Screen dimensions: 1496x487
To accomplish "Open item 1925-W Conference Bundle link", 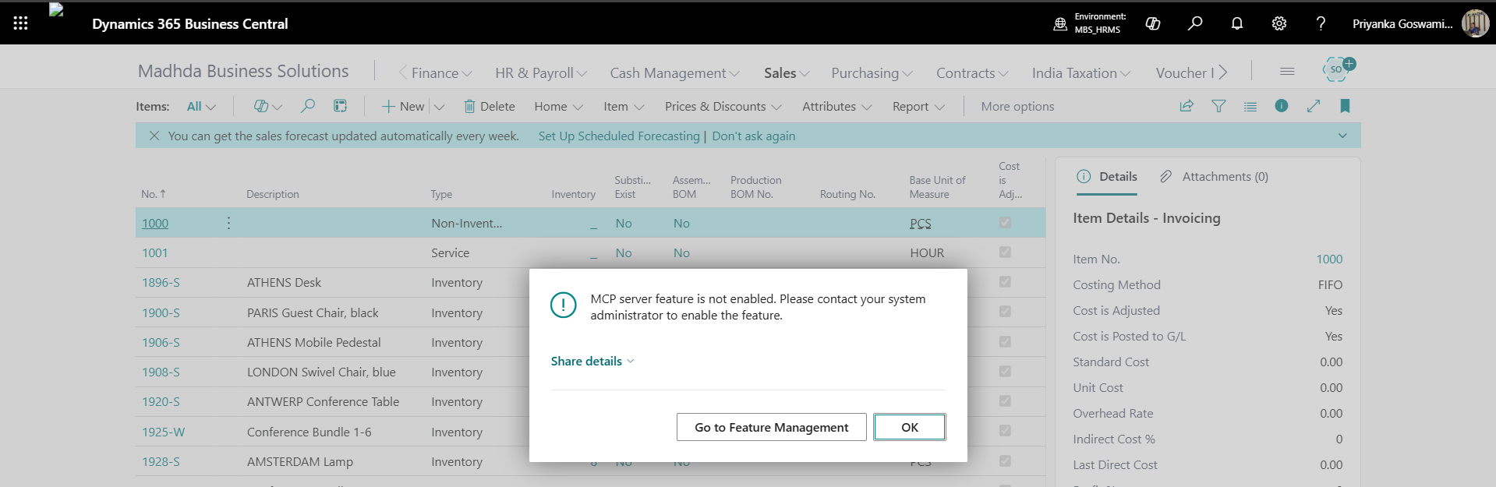I will coord(163,432).
